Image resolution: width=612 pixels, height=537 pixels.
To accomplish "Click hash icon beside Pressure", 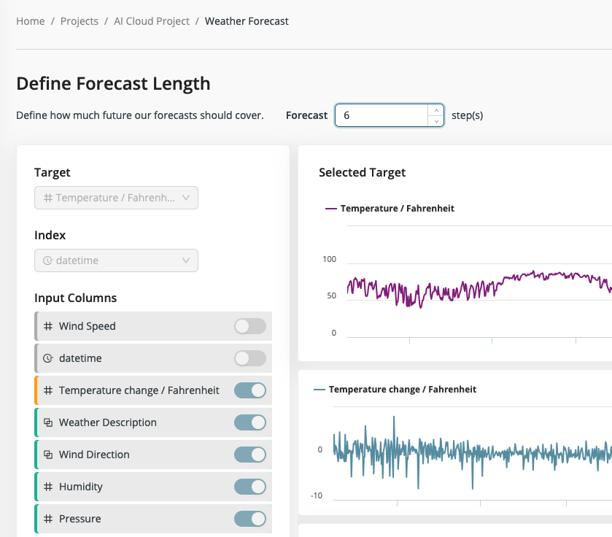I will pyautogui.click(x=48, y=519).
